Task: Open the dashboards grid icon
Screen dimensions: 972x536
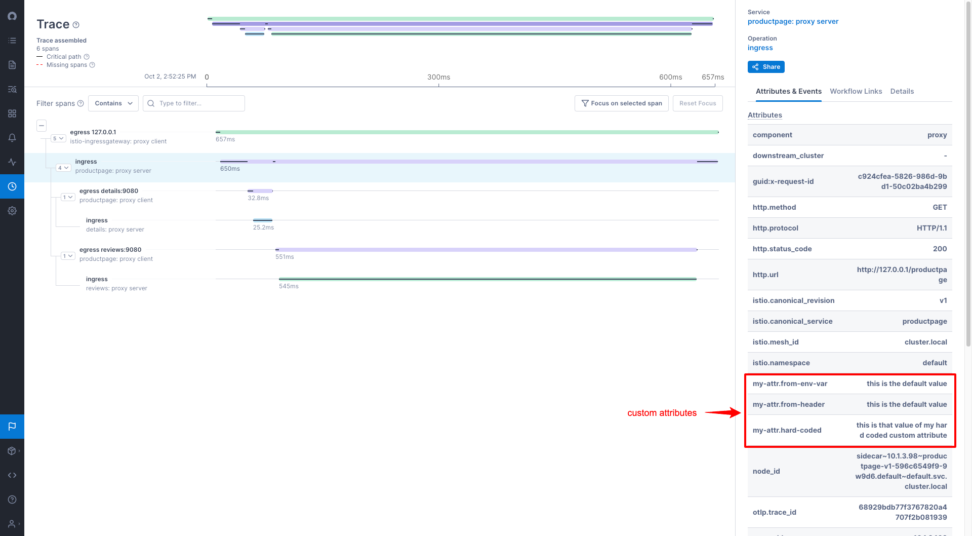Action: click(x=12, y=113)
